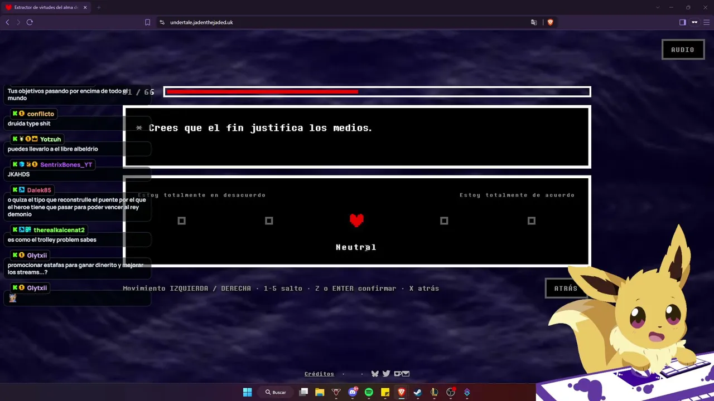The width and height of the screenshot is (714, 401).
Task: Open Sticky Notes from the taskbar
Action: [385, 392]
